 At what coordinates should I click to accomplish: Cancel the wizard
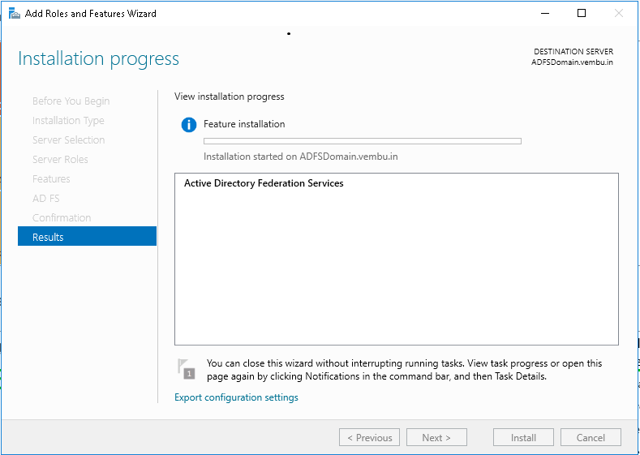(591, 437)
